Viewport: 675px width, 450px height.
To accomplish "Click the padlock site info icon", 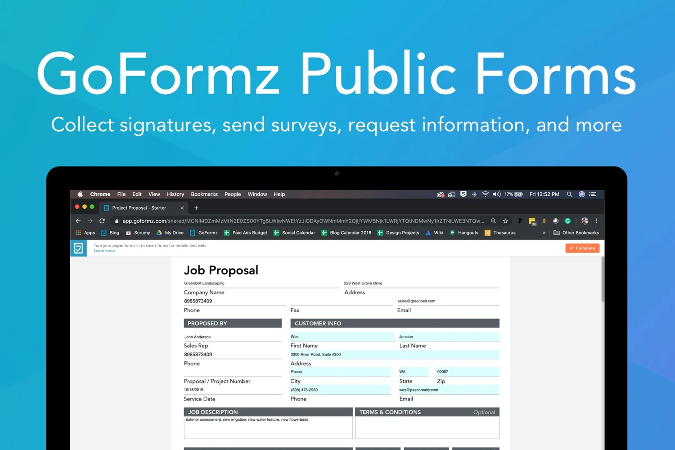I will click(117, 221).
